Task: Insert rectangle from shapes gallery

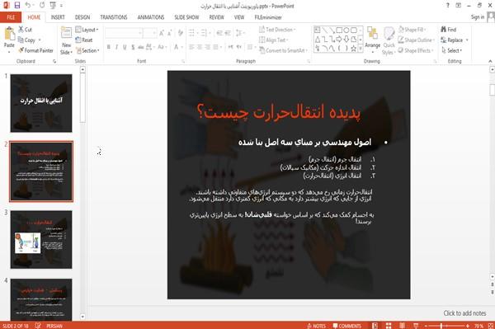Action: tap(339, 31)
